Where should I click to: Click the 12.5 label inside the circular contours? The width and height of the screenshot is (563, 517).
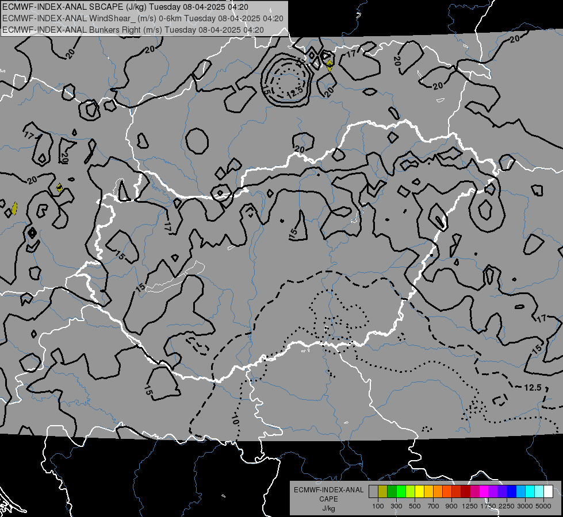pos(295,93)
